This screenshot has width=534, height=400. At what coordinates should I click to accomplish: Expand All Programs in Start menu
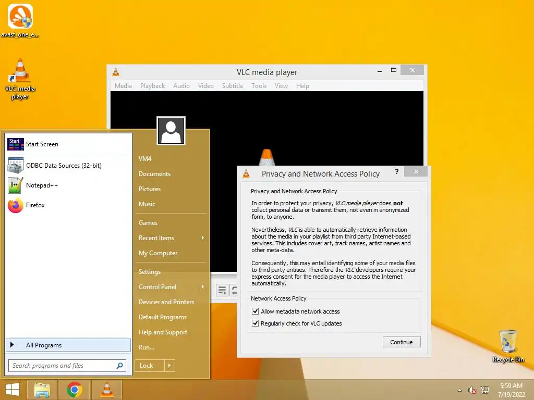tap(68, 345)
